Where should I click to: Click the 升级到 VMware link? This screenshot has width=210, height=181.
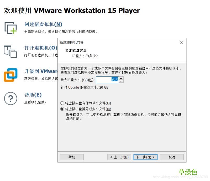41,71
